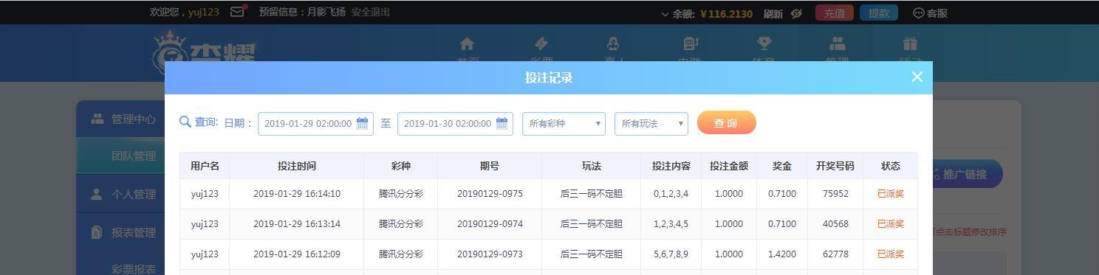Open the 所有玩法 dropdown
This screenshot has width=1099, height=275.
651,123
